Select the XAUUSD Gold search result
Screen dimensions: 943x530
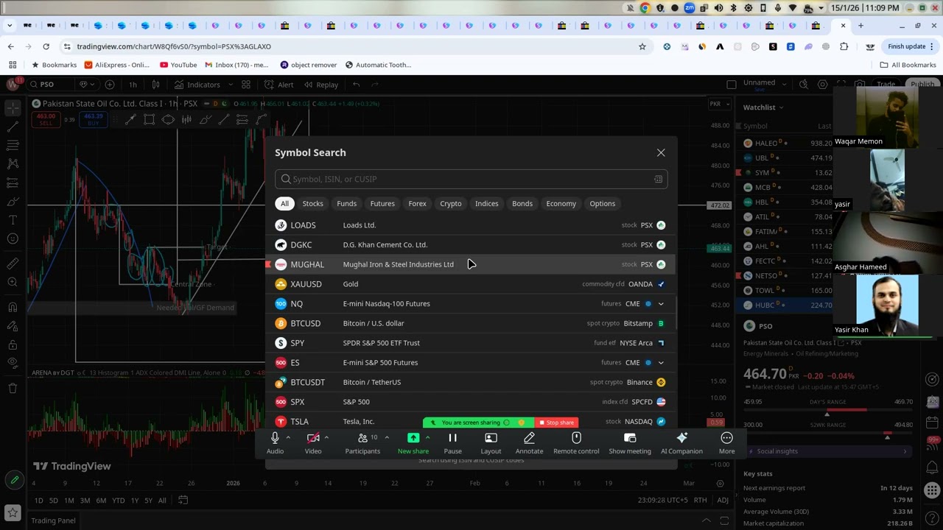click(471, 284)
